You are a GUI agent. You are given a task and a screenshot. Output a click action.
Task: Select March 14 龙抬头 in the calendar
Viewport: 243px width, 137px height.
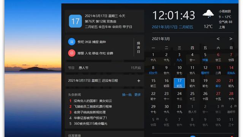coord(231,70)
